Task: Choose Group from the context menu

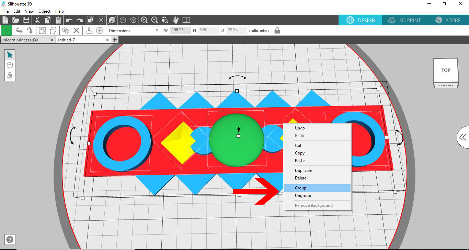Action: click(317, 188)
